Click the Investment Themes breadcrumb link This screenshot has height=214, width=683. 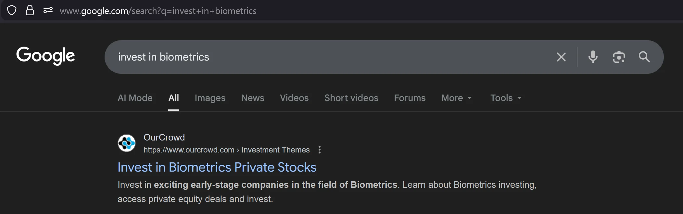[275, 150]
